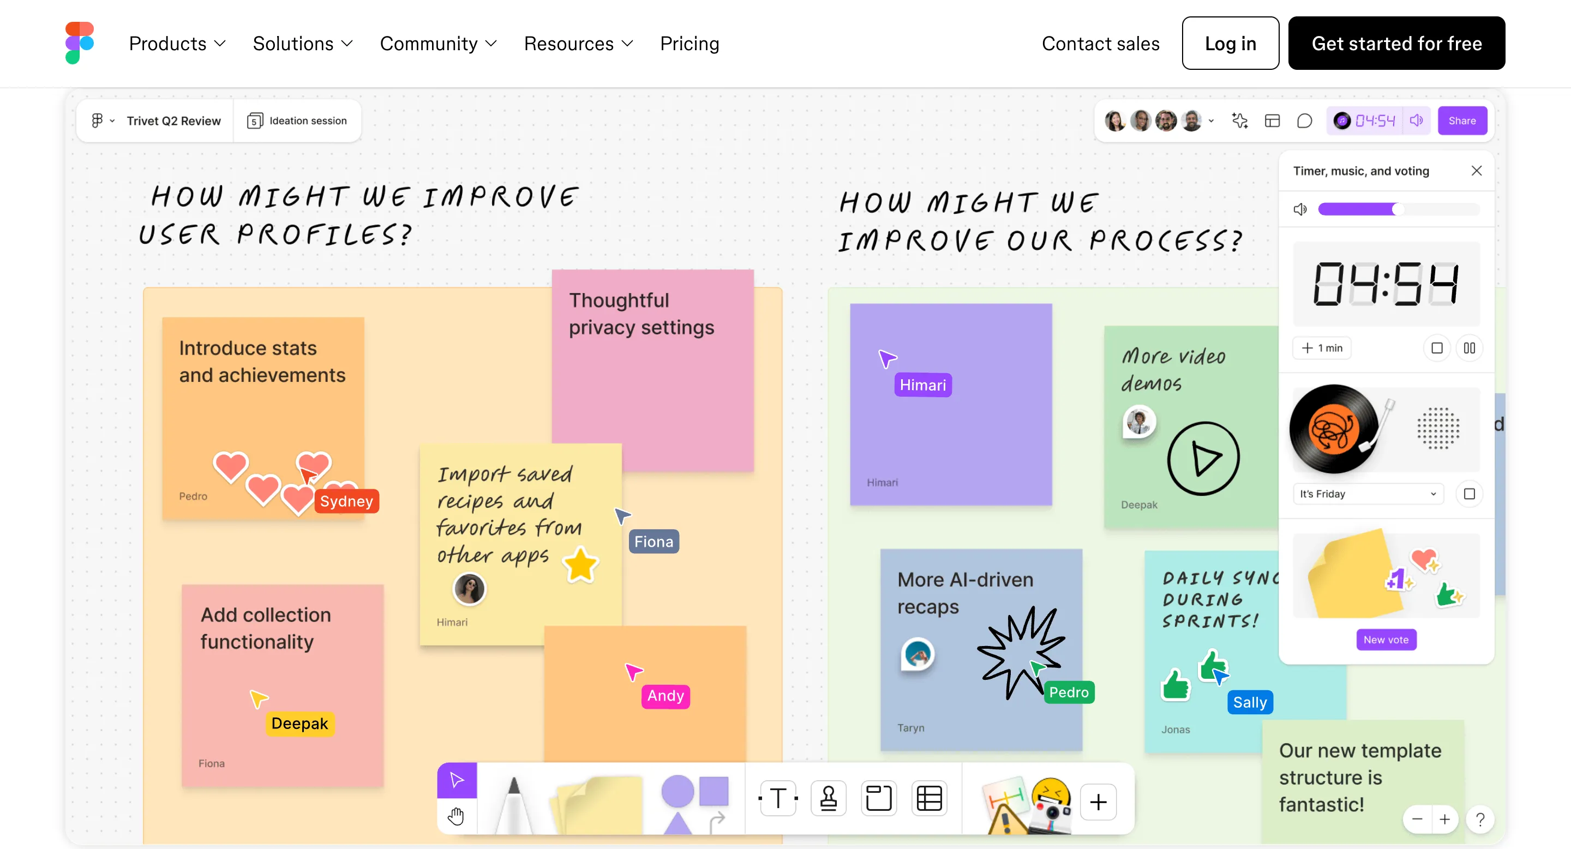
Task: Expand the Products menu
Action: point(177,43)
